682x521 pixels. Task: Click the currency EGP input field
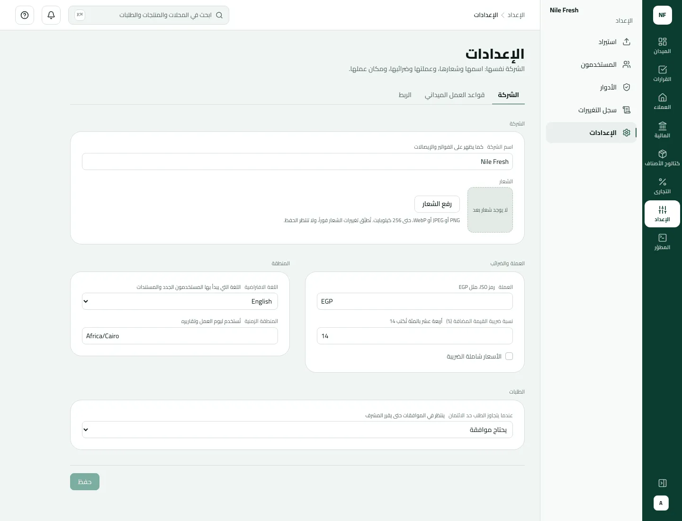click(x=415, y=301)
